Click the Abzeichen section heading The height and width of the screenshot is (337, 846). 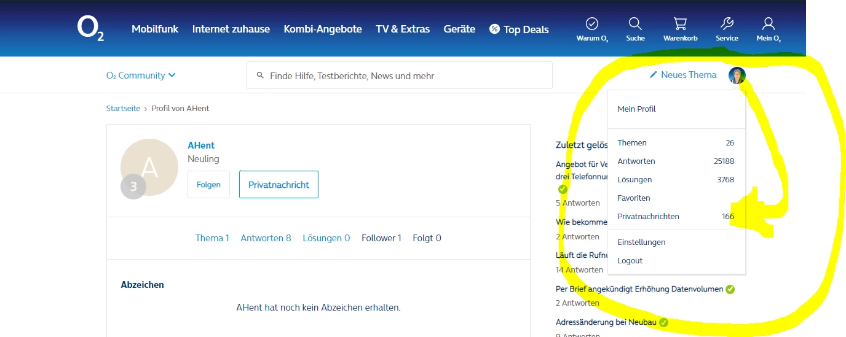[x=143, y=284]
